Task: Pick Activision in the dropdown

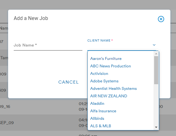Action: [99, 74]
